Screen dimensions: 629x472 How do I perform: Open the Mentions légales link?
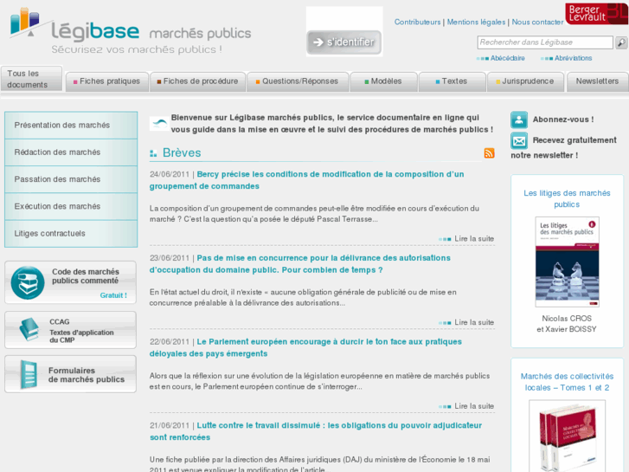476,23
